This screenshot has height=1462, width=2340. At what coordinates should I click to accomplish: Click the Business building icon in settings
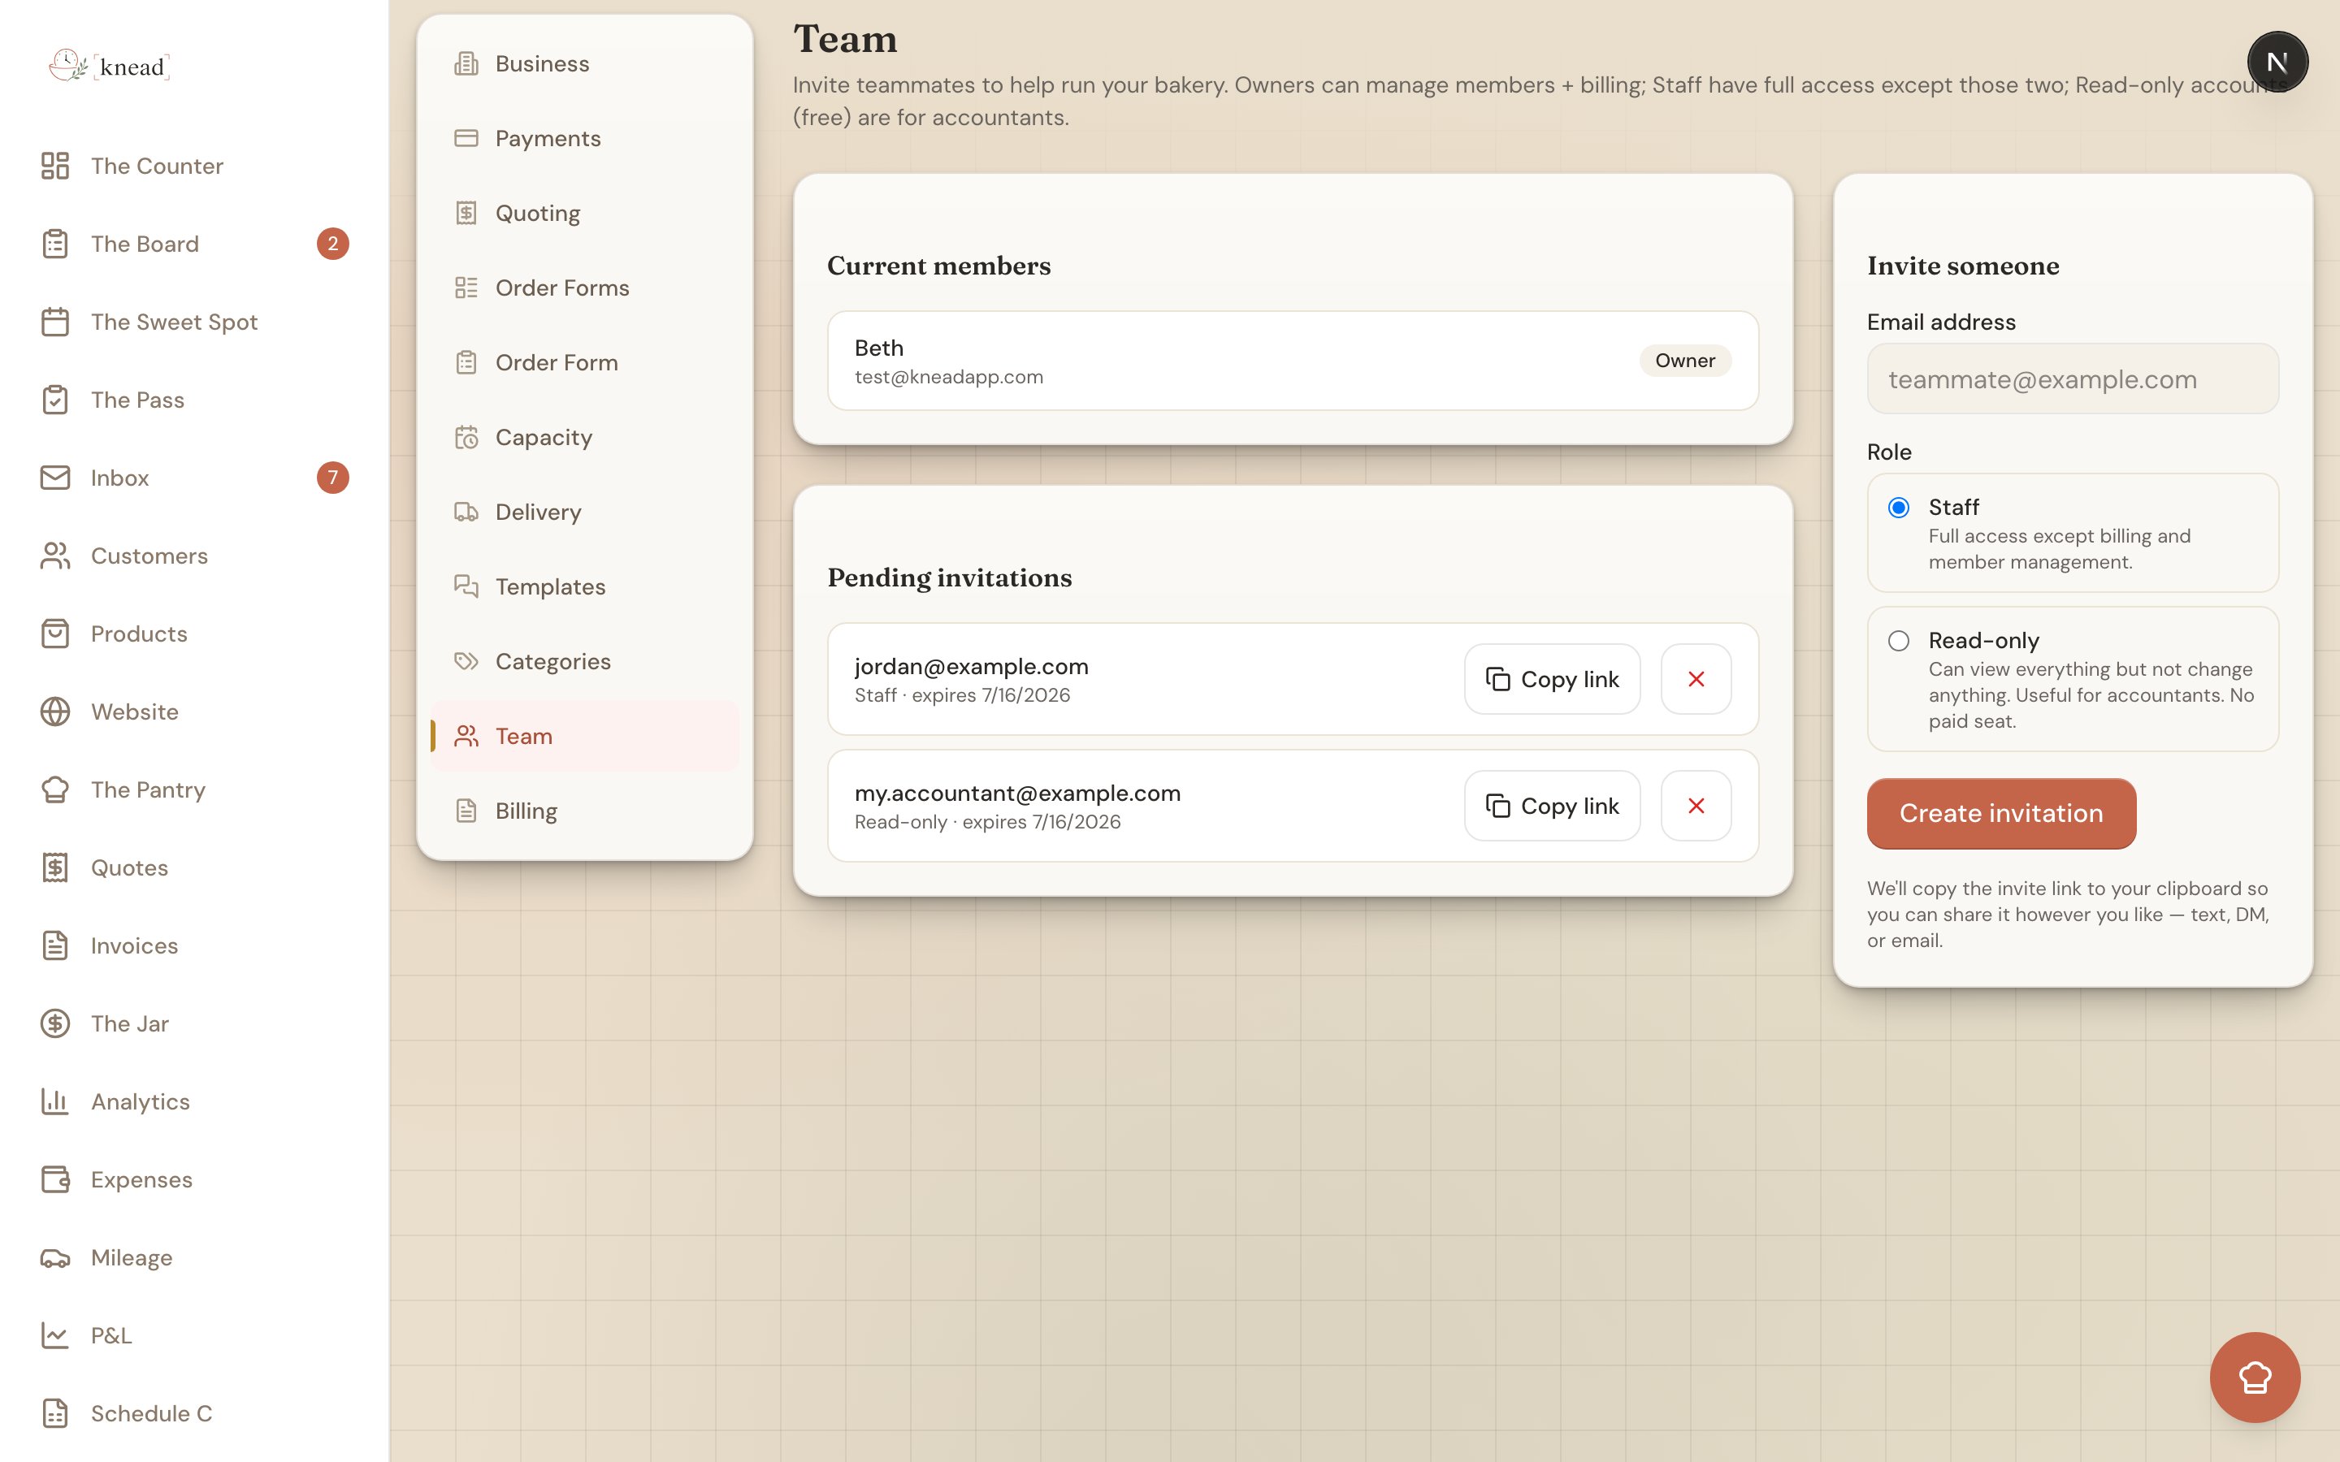[466, 64]
